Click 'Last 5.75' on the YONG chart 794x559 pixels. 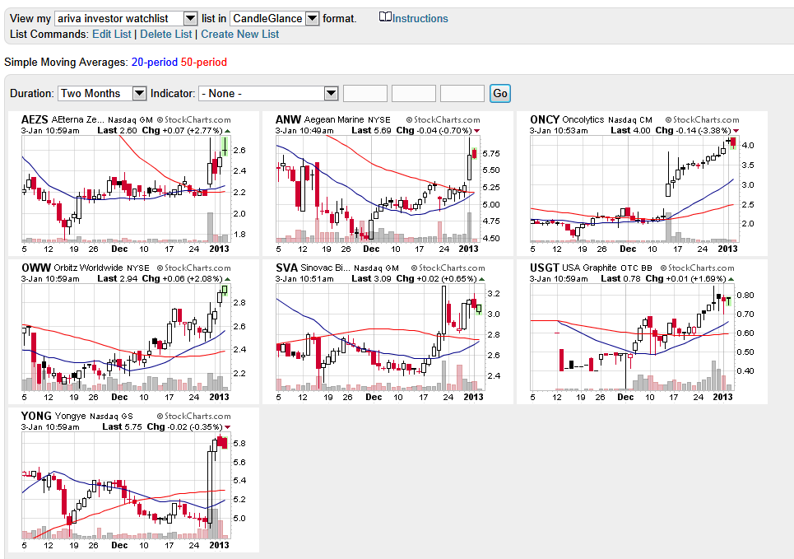(122, 426)
